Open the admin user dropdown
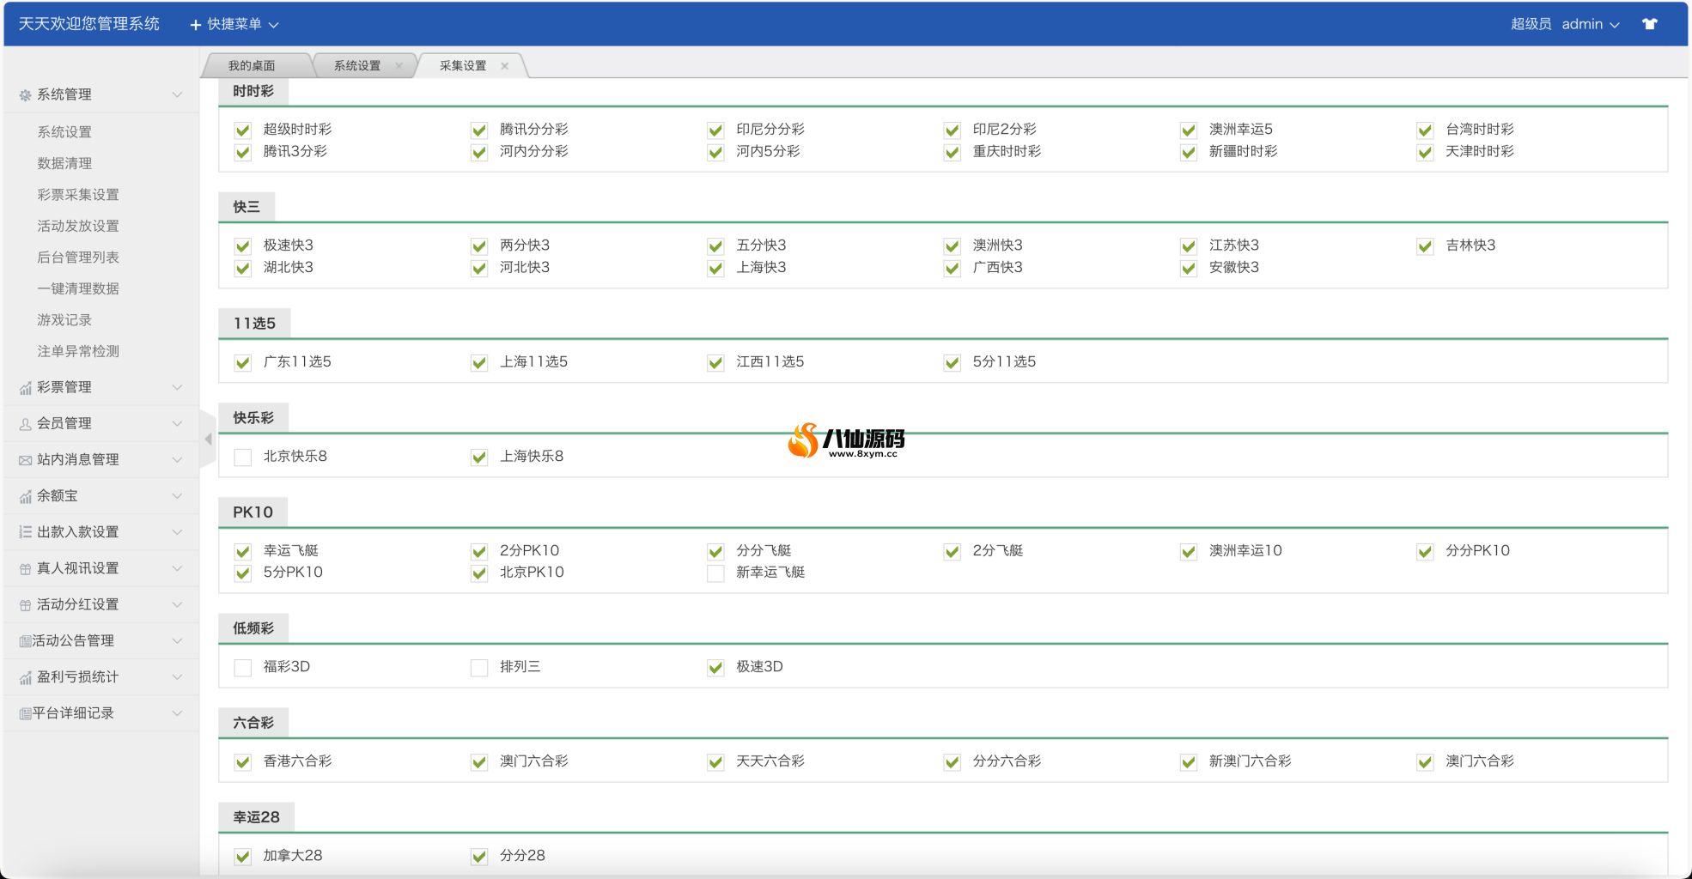This screenshot has width=1692, height=879. tap(1590, 24)
